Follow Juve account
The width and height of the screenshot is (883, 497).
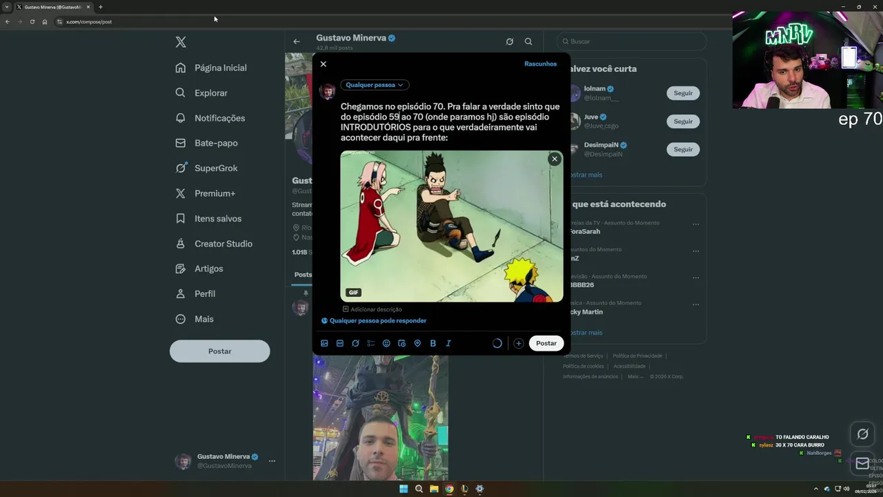[x=683, y=121]
